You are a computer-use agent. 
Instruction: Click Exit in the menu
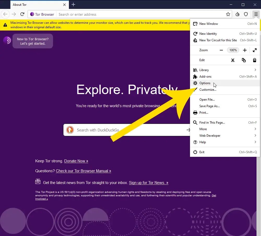coord(225,152)
